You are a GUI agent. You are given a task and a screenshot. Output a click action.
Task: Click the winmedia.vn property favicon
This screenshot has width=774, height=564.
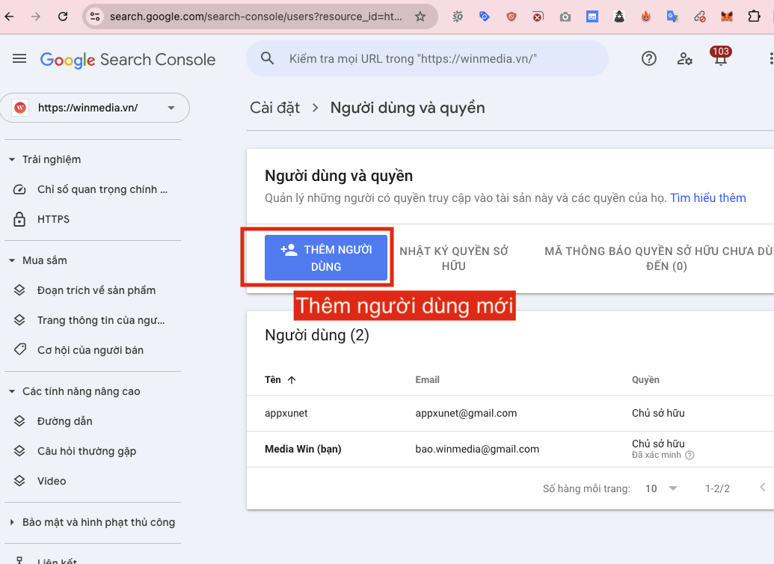click(20, 108)
